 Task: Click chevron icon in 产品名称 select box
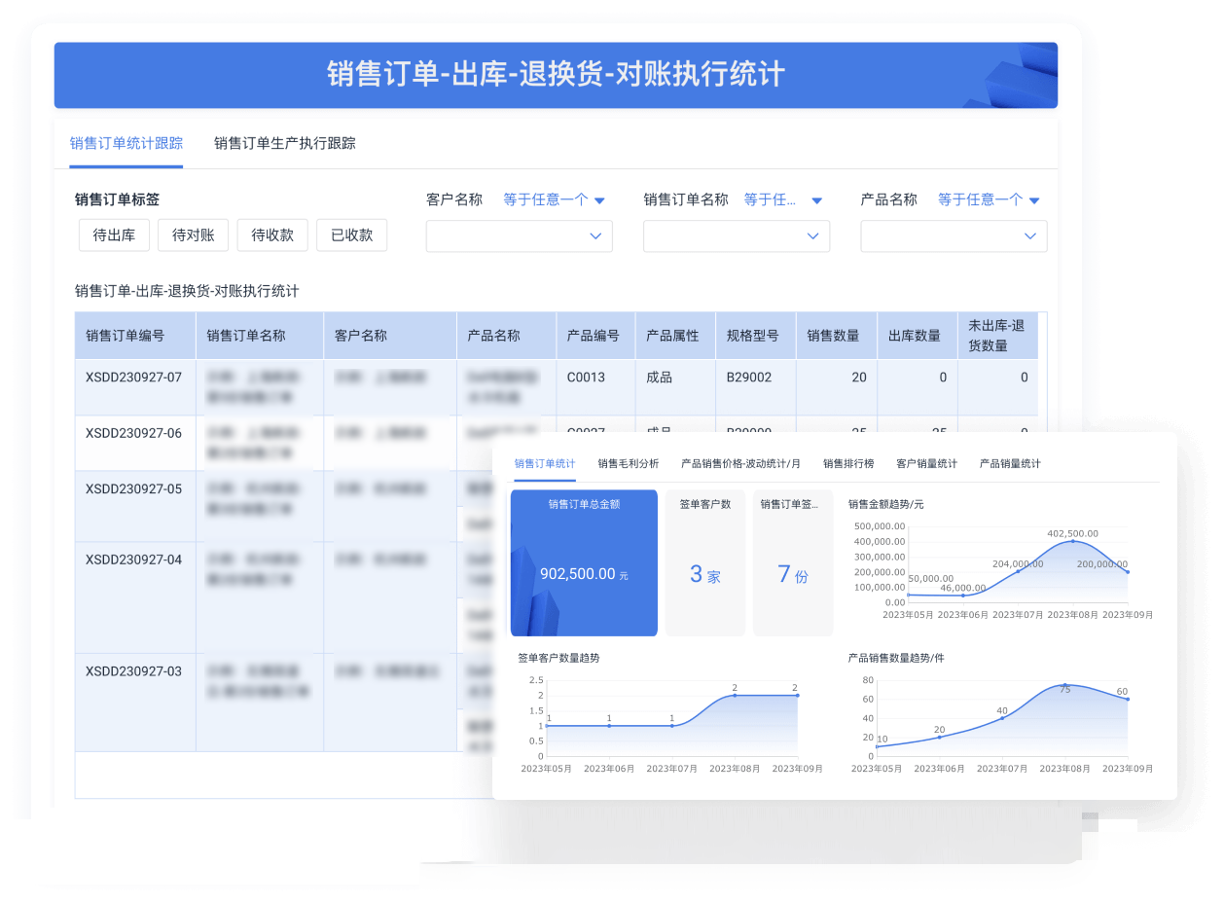click(x=1029, y=236)
